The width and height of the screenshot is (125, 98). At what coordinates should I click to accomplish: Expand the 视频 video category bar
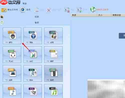pos(35,17)
